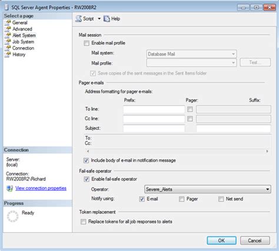
Task: Toggle E-mail notify checkbox
Action: tap(142, 199)
